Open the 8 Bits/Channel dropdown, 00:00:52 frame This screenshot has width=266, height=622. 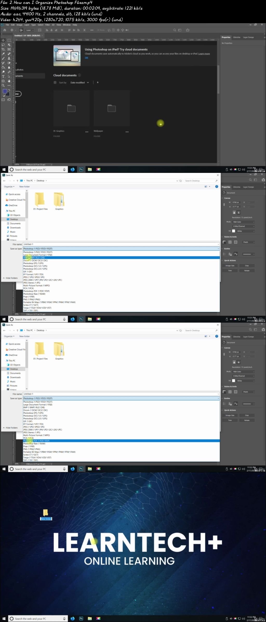coord(243,227)
